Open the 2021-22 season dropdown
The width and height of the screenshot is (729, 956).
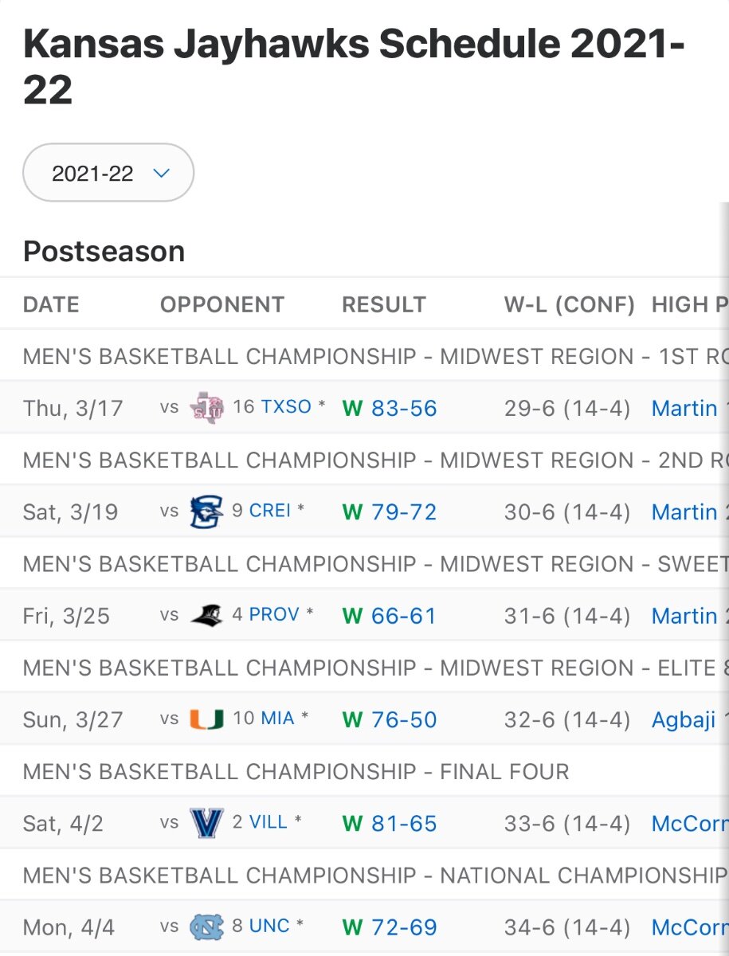pos(109,173)
